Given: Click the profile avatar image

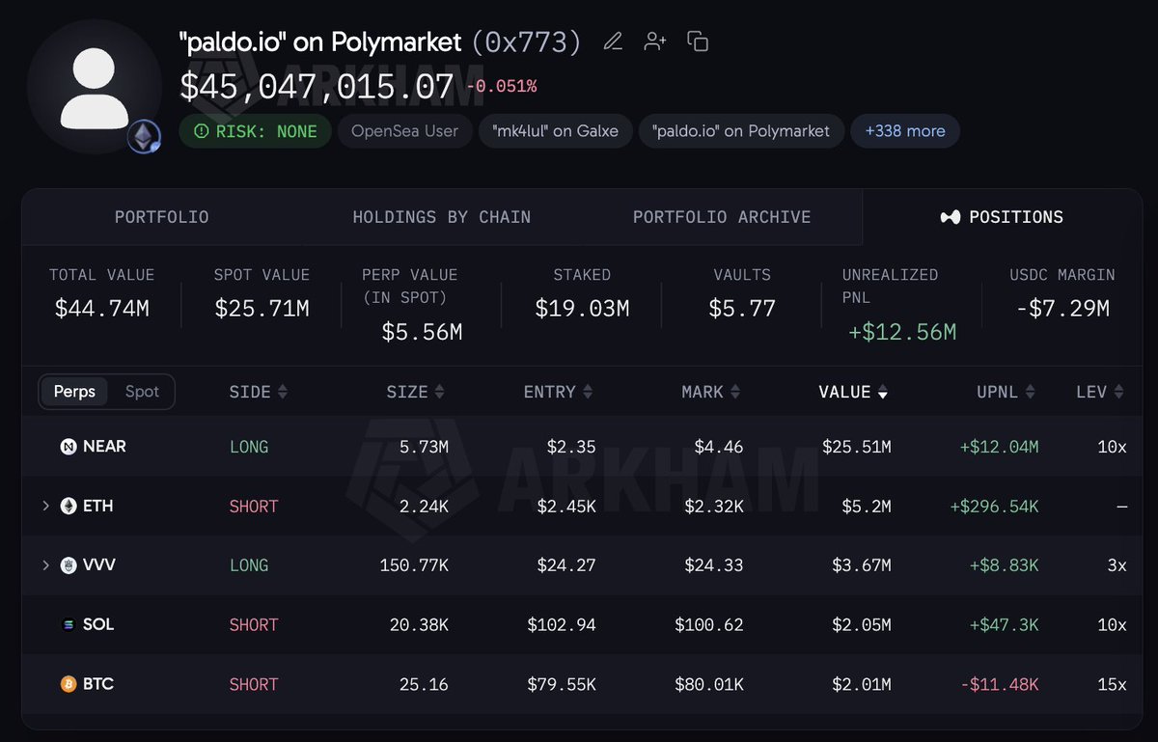Looking at the screenshot, I should [x=95, y=87].
